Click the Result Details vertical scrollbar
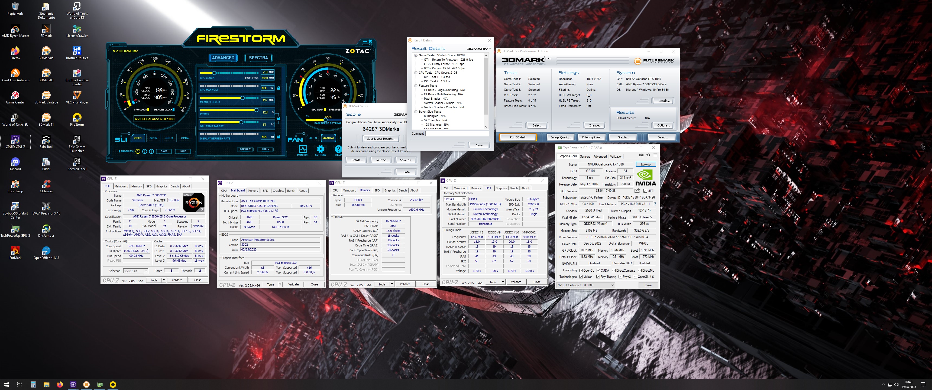 click(486, 91)
